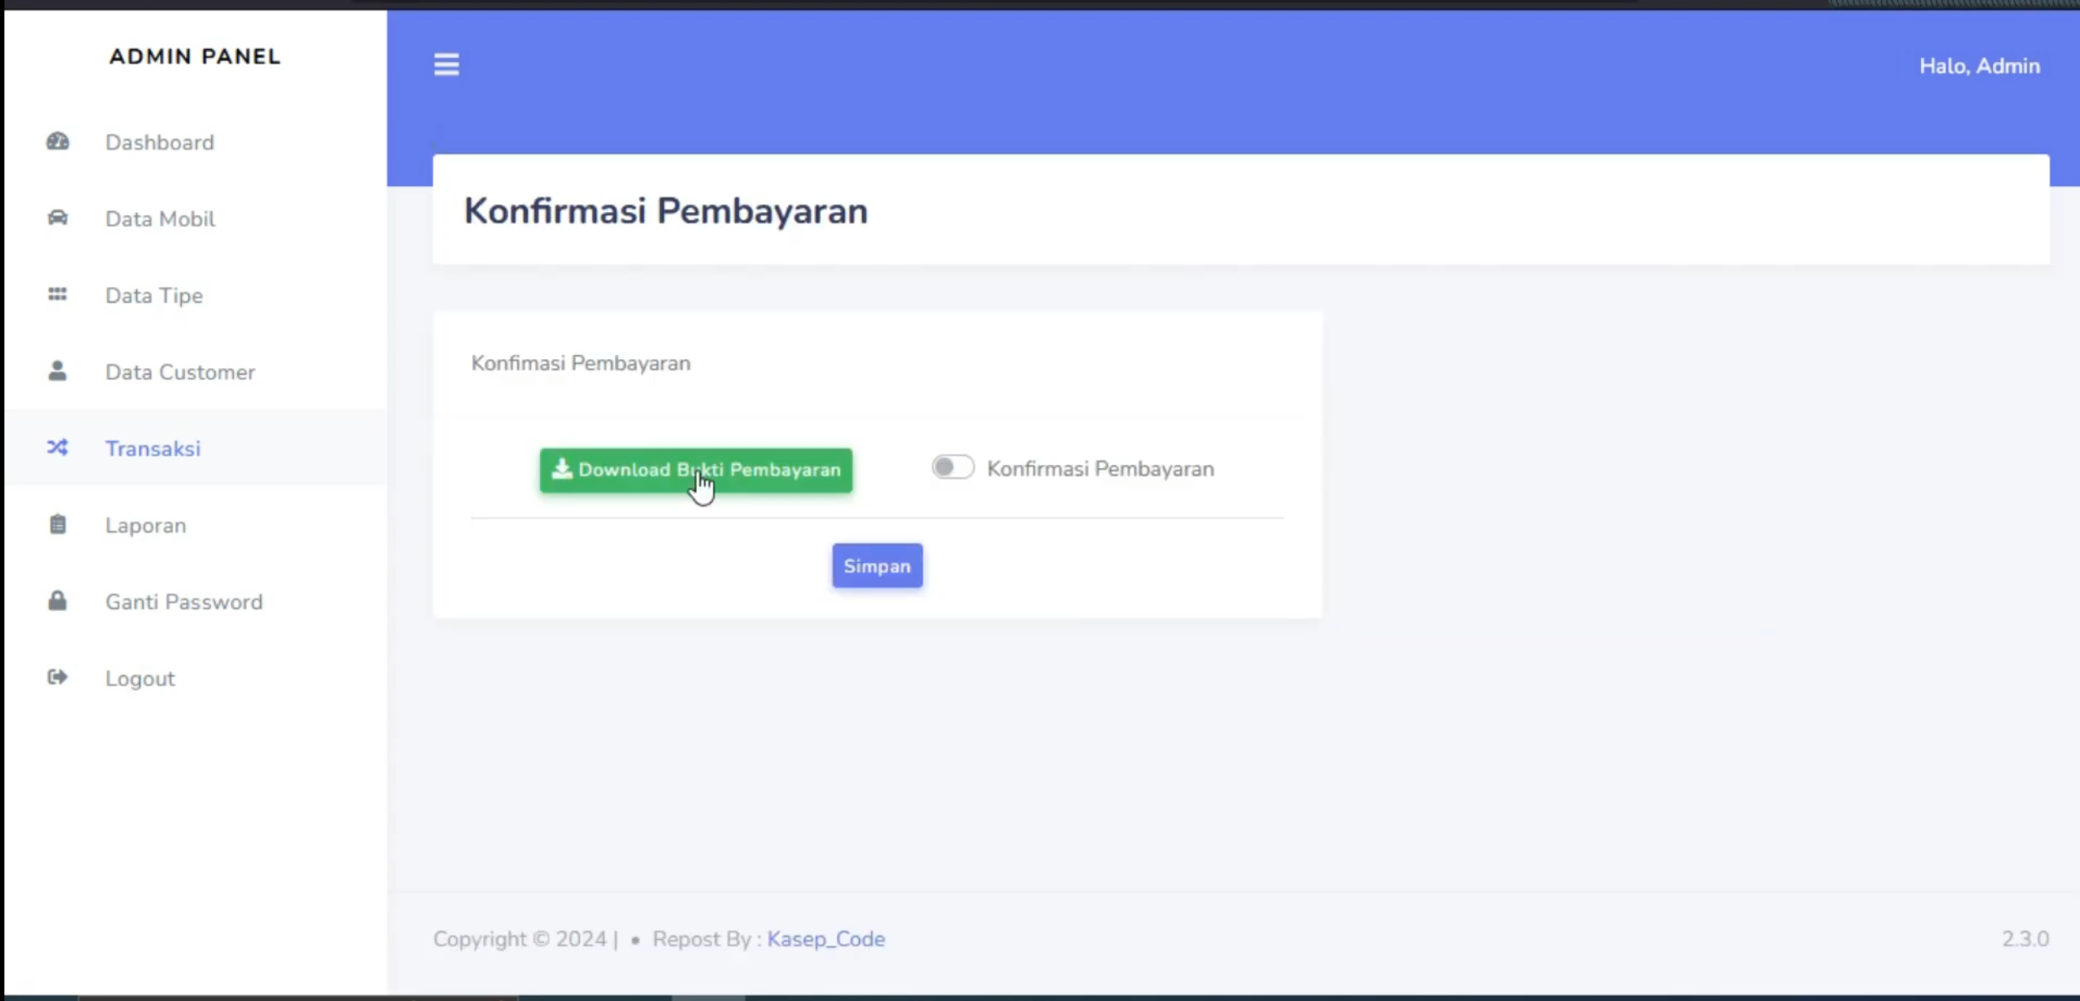
Task: Open Data Mobil menu item
Action: tap(160, 219)
